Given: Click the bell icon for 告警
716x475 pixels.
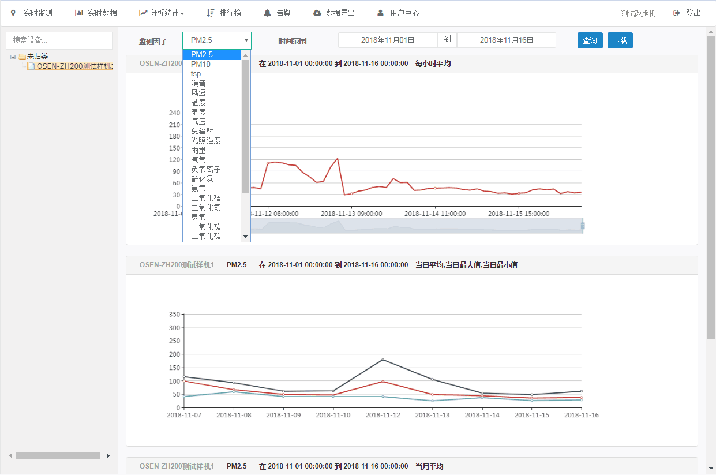Looking at the screenshot, I should pos(267,13).
